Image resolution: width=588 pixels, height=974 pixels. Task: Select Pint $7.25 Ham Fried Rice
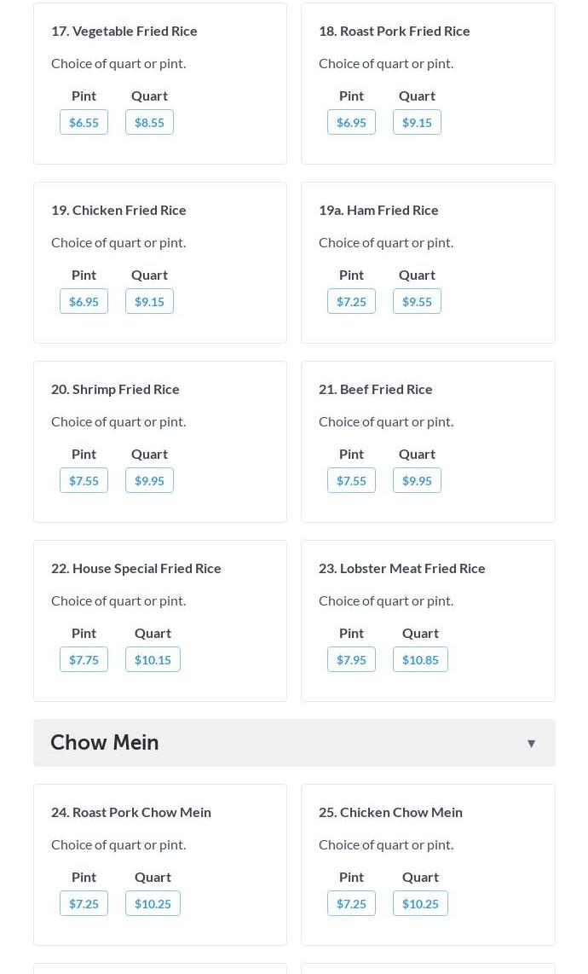click(351, 301)
